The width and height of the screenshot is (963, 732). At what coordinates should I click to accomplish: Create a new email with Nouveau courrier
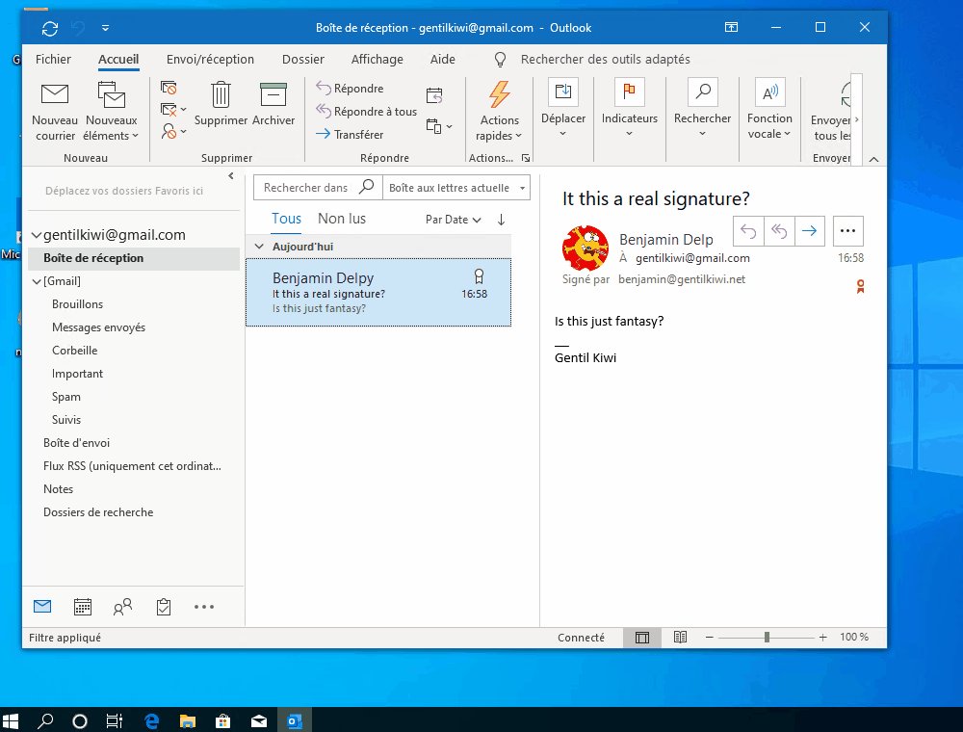55,112
